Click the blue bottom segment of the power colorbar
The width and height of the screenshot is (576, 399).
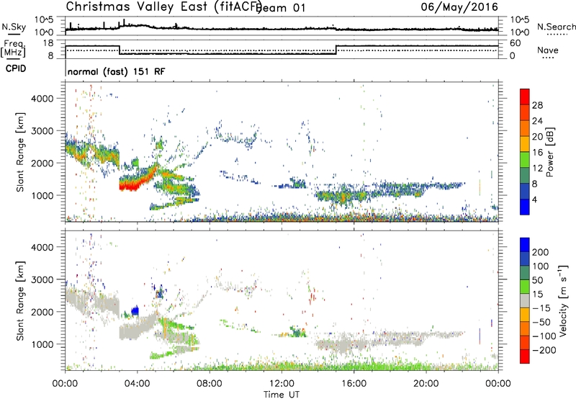[x=525, y=207]
